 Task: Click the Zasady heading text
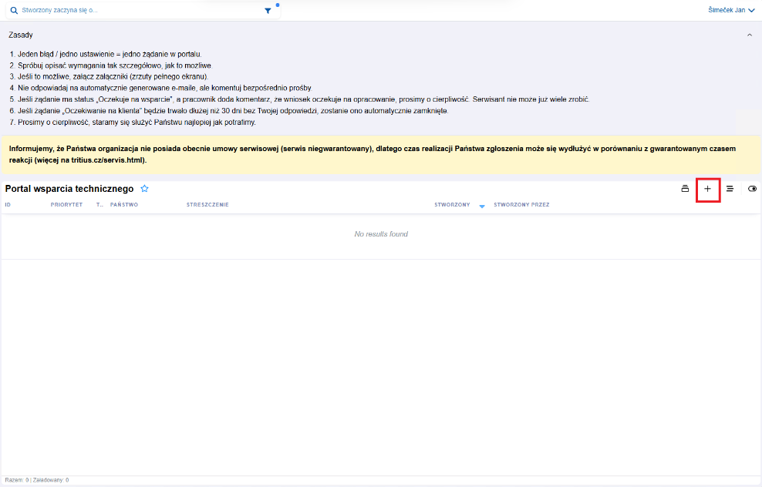point(20,35)
